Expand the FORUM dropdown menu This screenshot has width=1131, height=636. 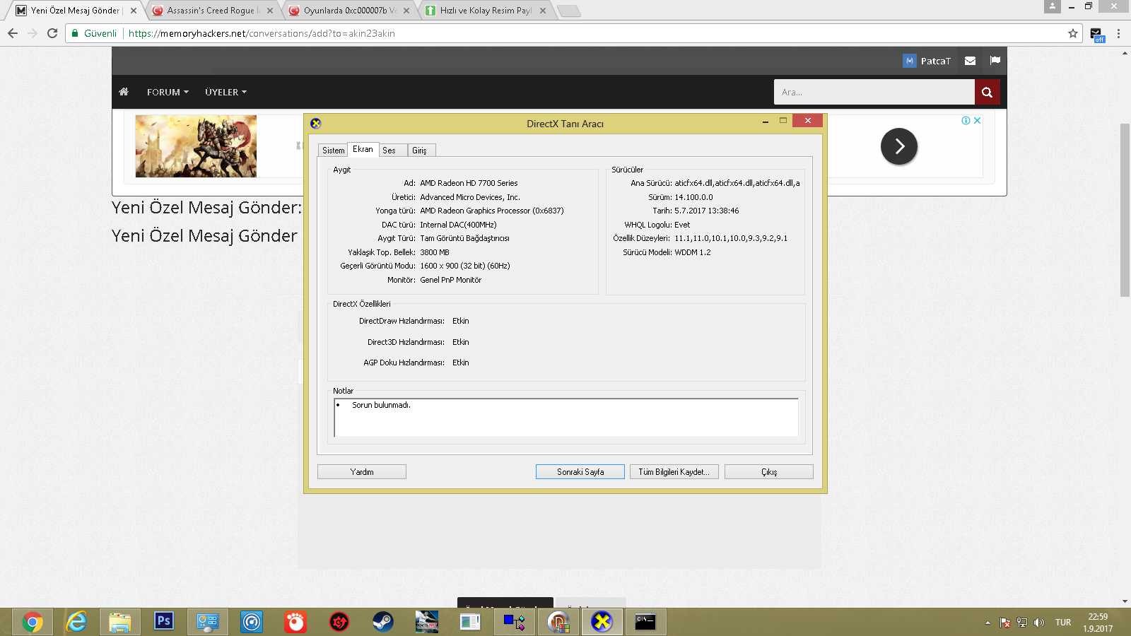[168, 92]
